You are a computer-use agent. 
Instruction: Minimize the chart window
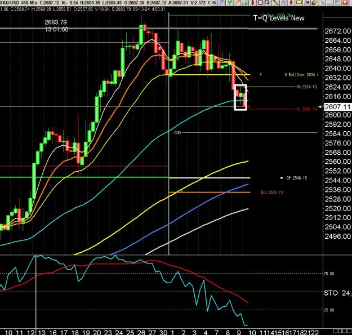(x=330, y=3)
